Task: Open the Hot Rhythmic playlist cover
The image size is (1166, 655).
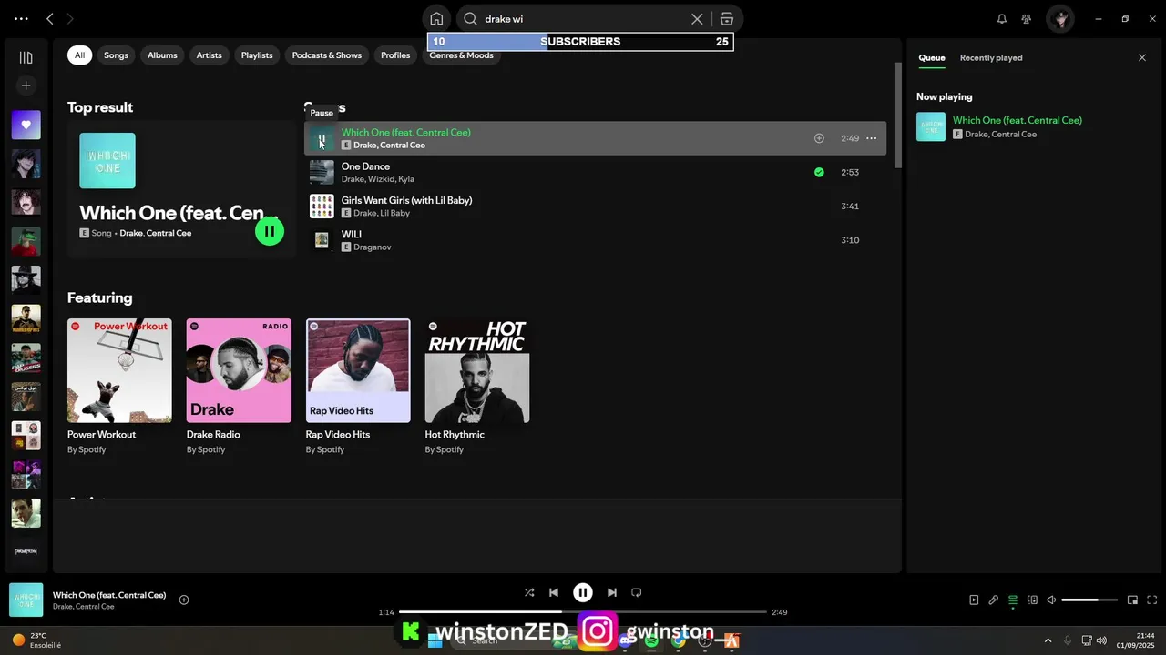Action: point(477,370)
